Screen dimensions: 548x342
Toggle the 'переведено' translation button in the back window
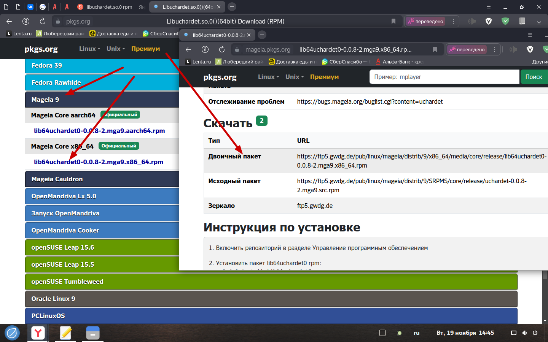tap(425, 21)
